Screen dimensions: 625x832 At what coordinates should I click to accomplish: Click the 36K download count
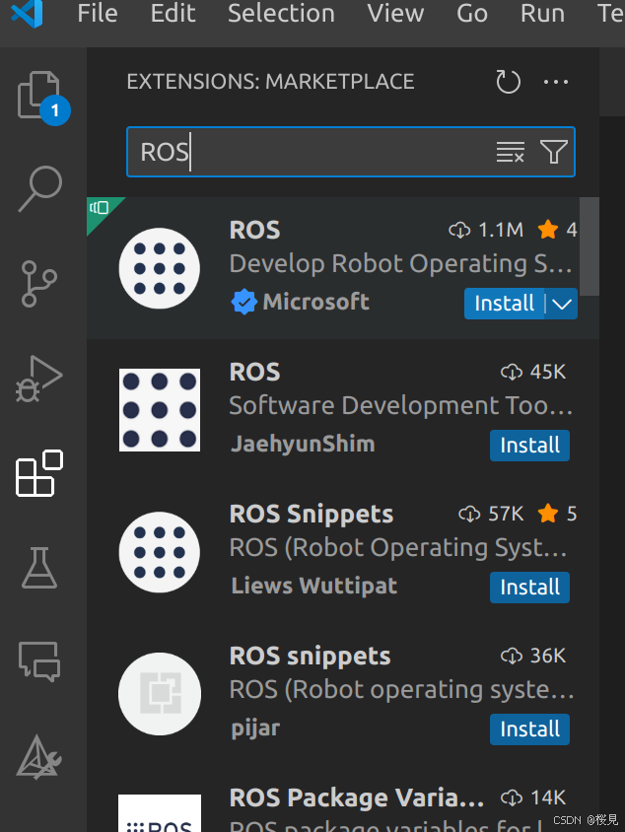tap(547, 656)
